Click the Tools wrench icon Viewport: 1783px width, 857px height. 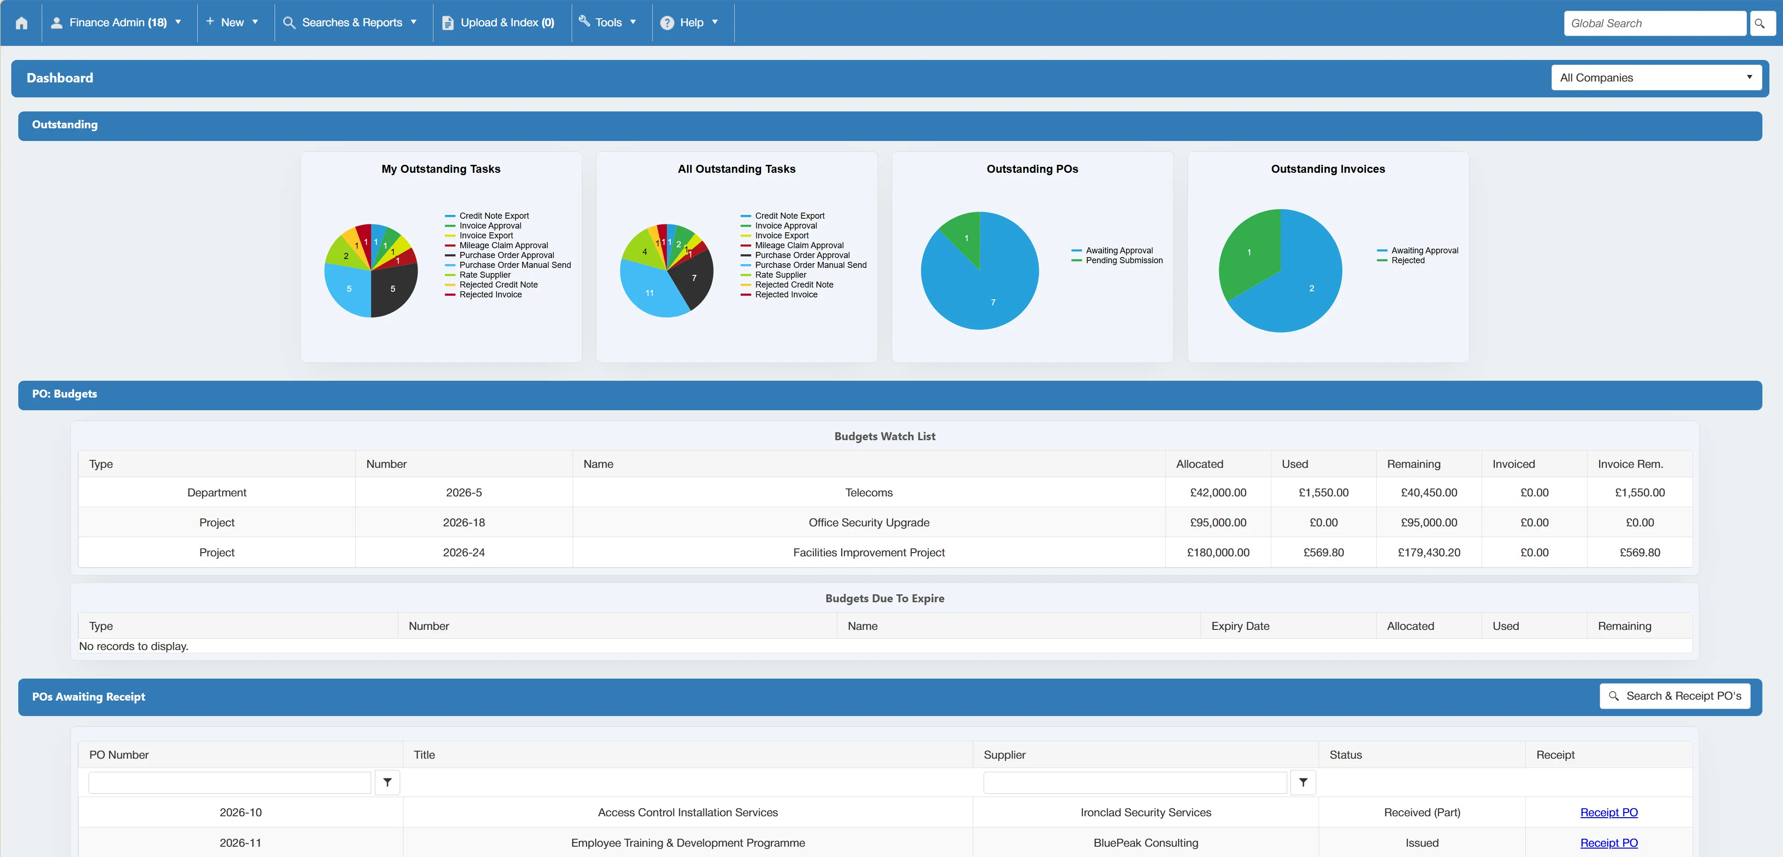point(584,22)
